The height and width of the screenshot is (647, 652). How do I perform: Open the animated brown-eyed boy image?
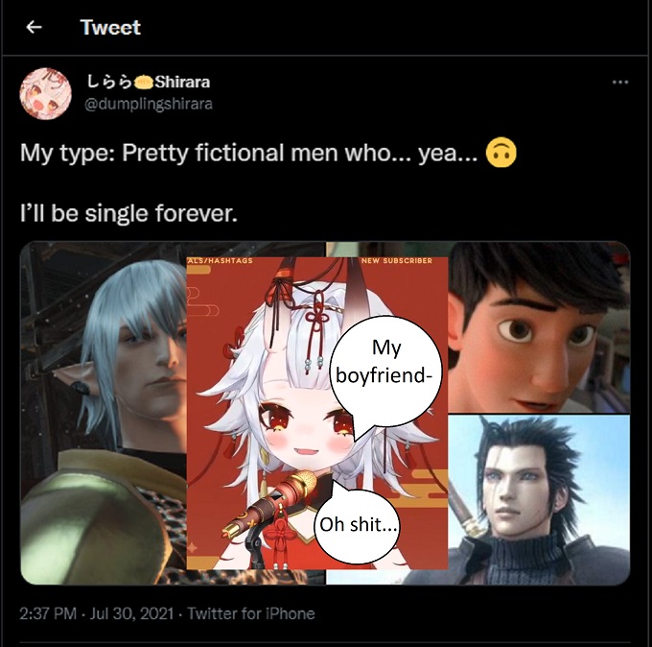click(x=539, y=327)
